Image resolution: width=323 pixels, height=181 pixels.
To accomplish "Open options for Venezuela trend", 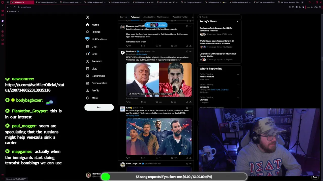I will (x=238, y=85).
